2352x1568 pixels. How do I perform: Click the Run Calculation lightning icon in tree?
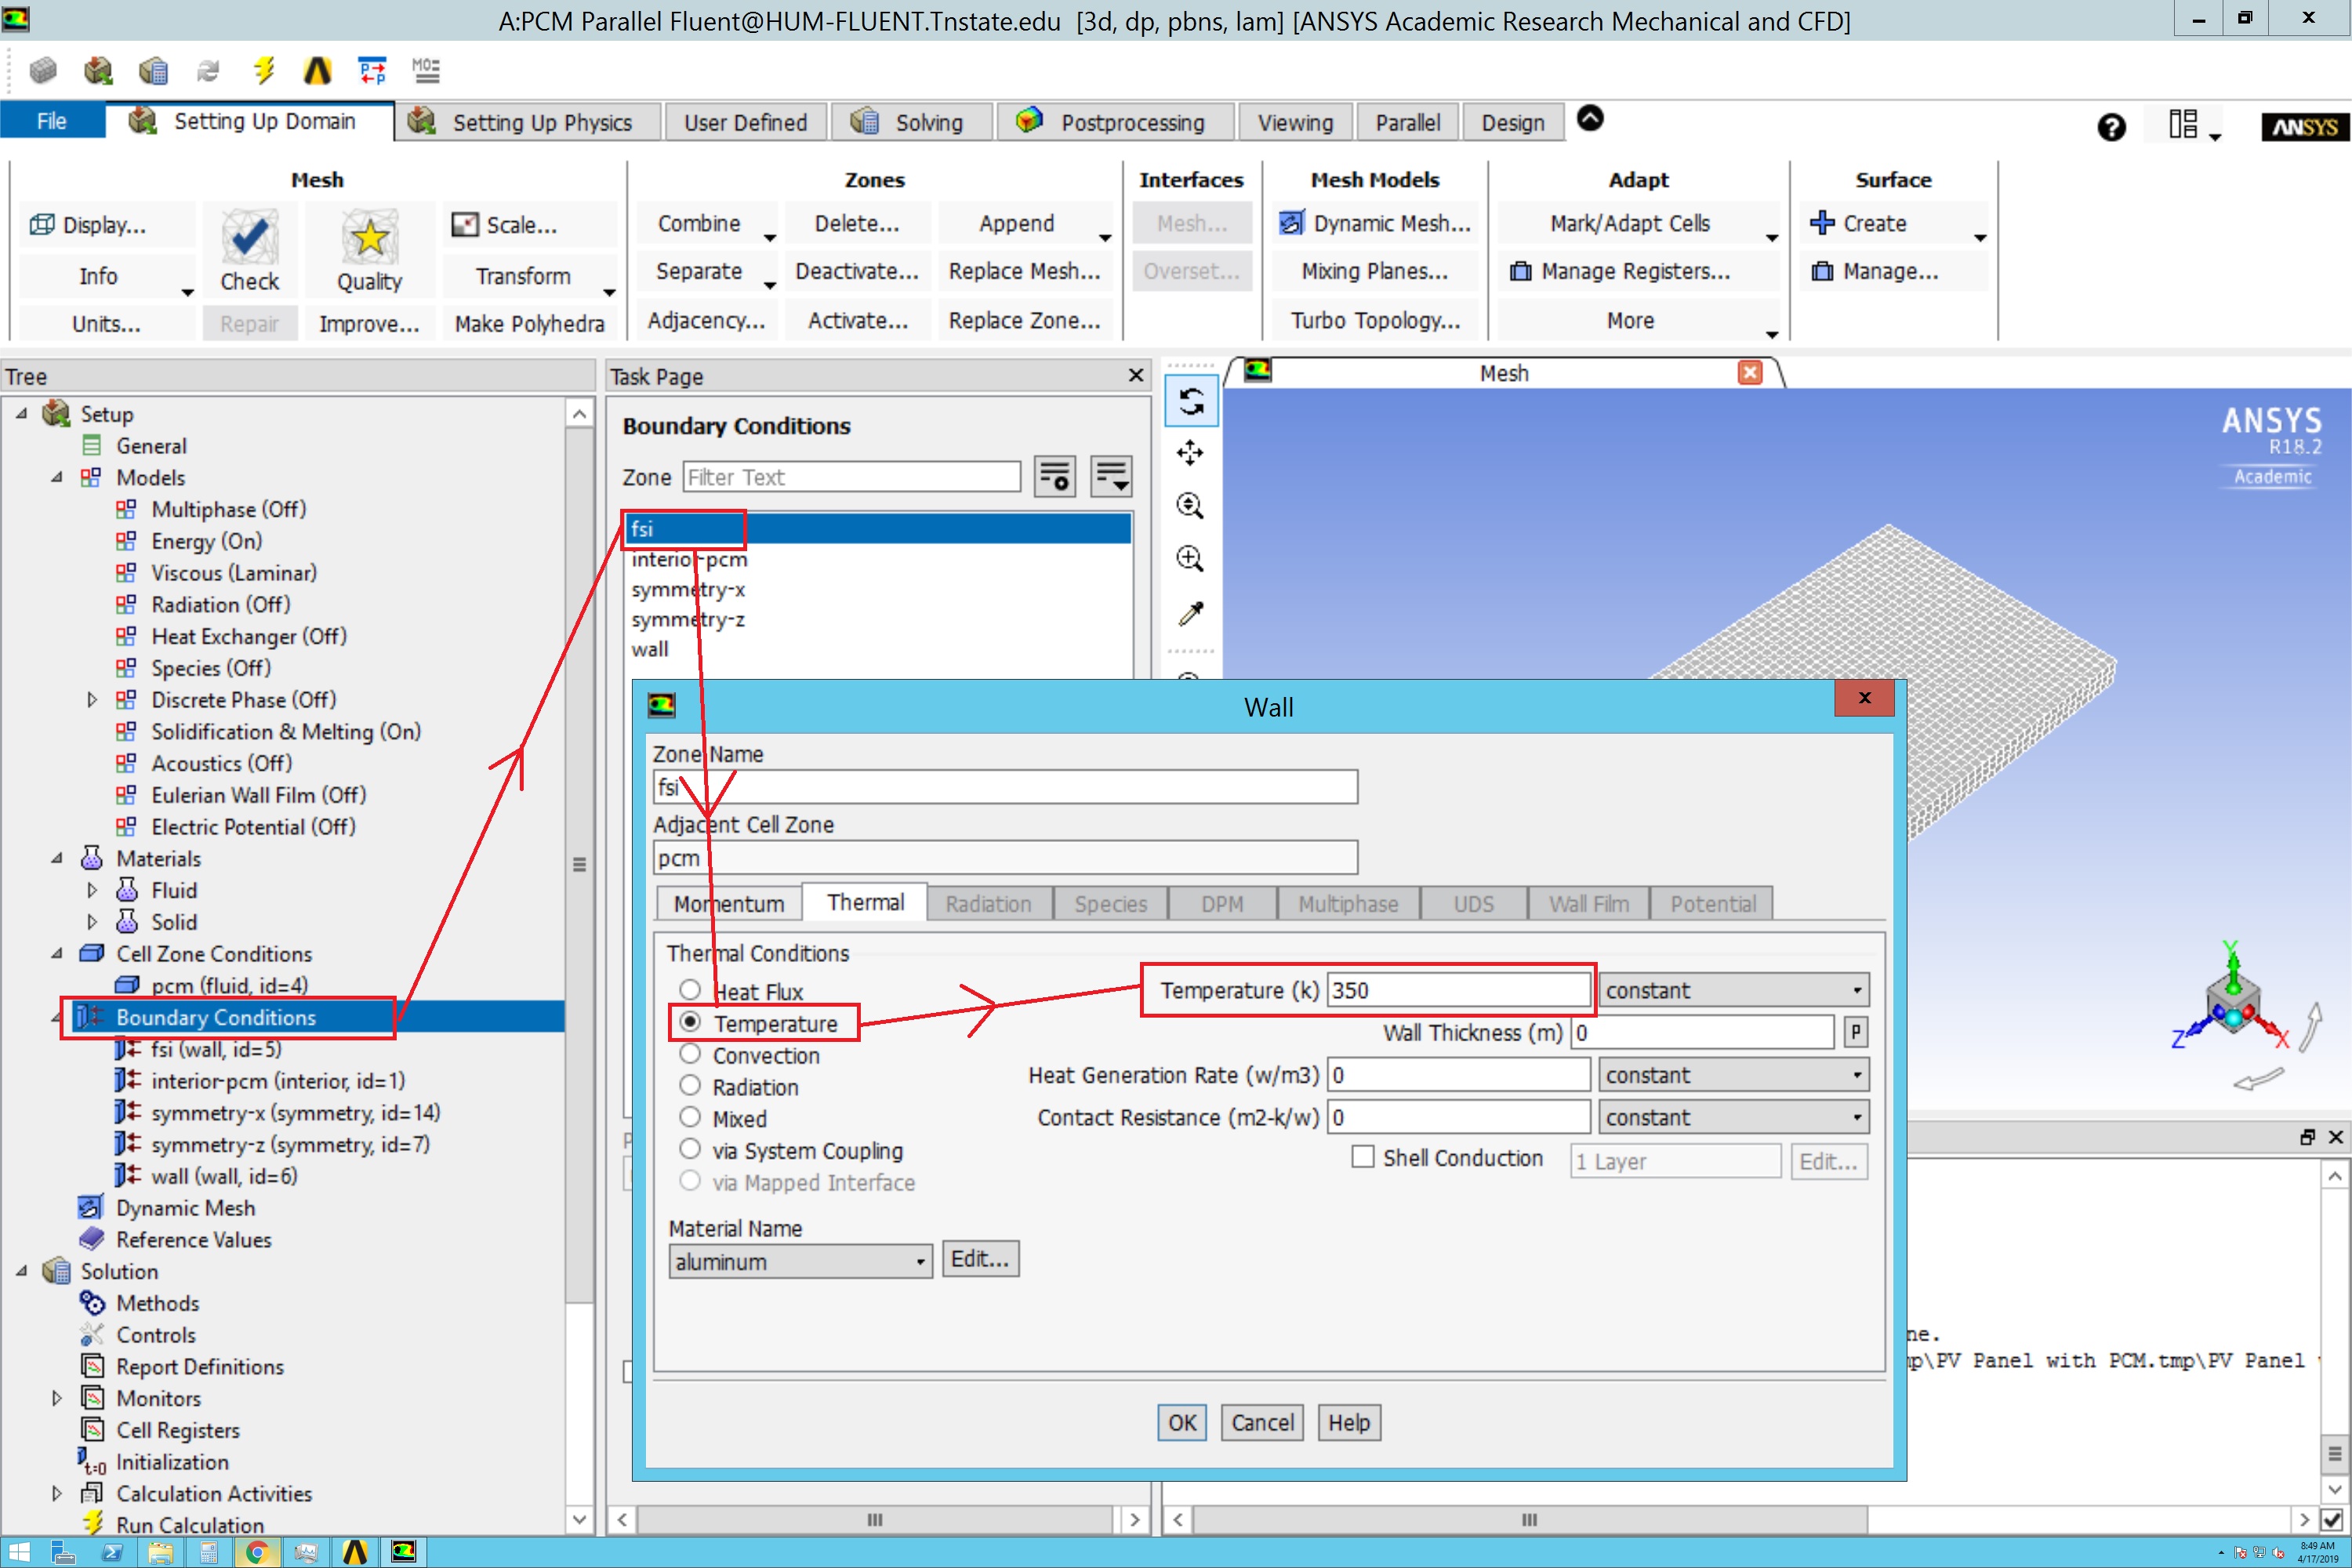(x=92, y=1524)
